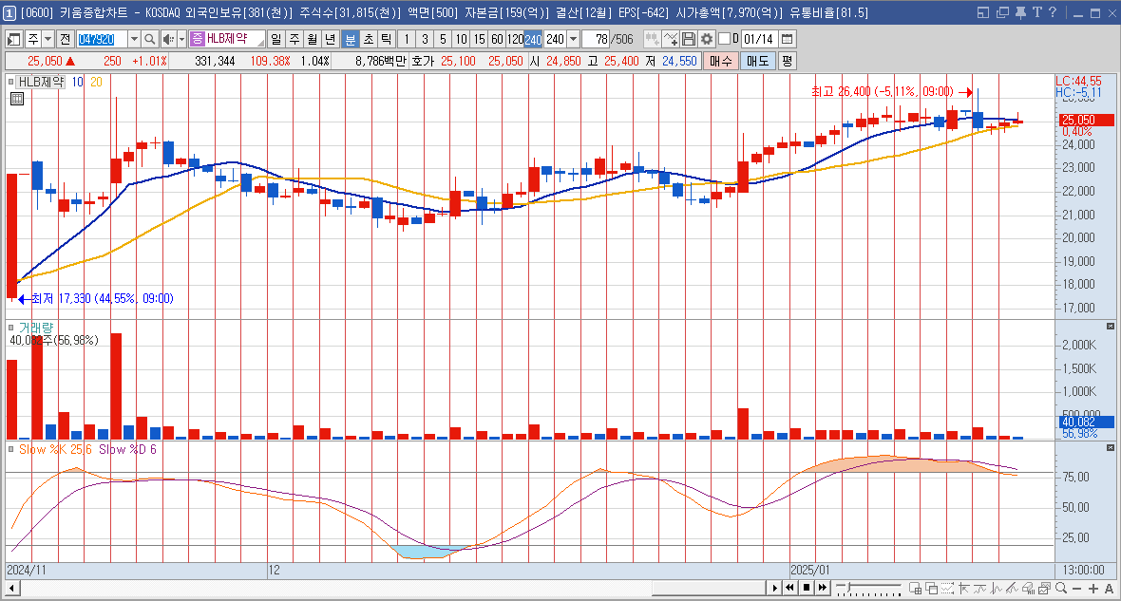
Task: Collapse the volume panel corner button
Action: (x=1111, y=325)
